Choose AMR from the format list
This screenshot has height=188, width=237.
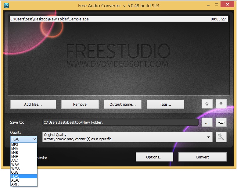tap(24, 184)
